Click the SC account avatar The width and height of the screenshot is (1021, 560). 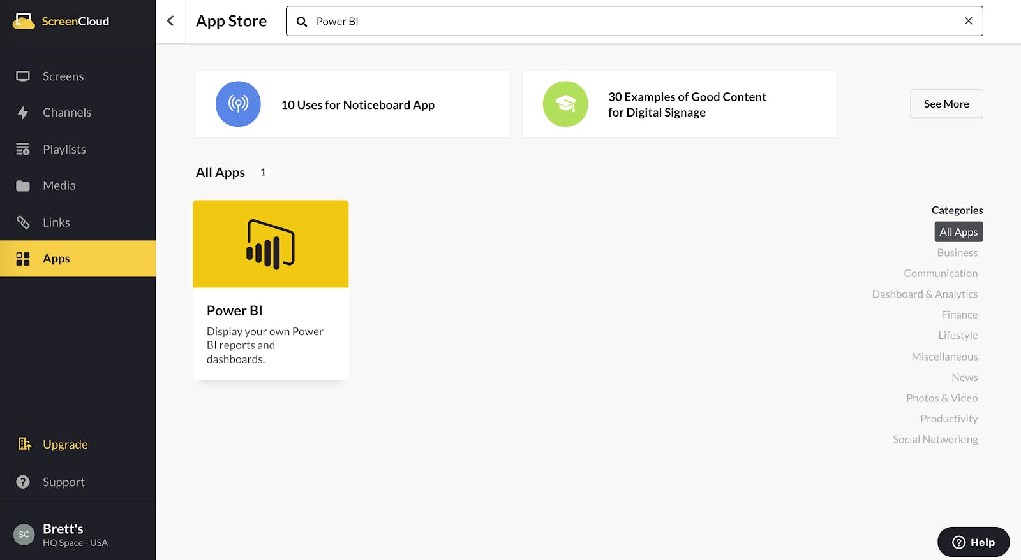tap(24, 535)
